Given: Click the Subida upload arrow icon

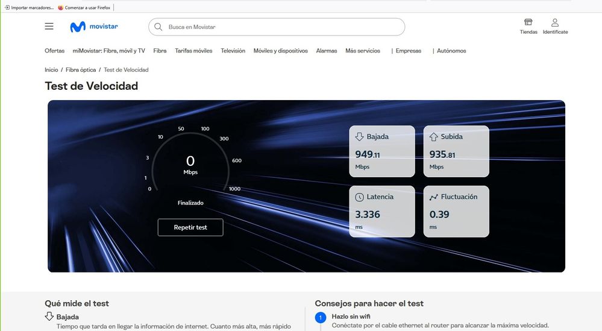Looking at the screenshot, I should click(x=433, y=137).
